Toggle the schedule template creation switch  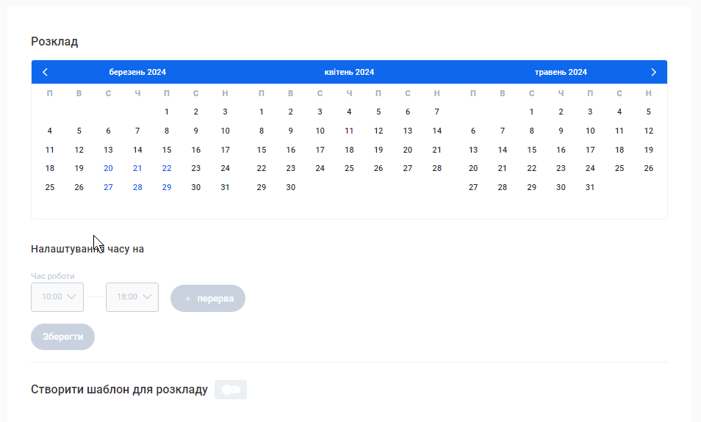click(x=231, y=390)
